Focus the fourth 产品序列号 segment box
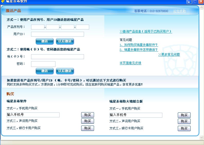 click(82, 27)
